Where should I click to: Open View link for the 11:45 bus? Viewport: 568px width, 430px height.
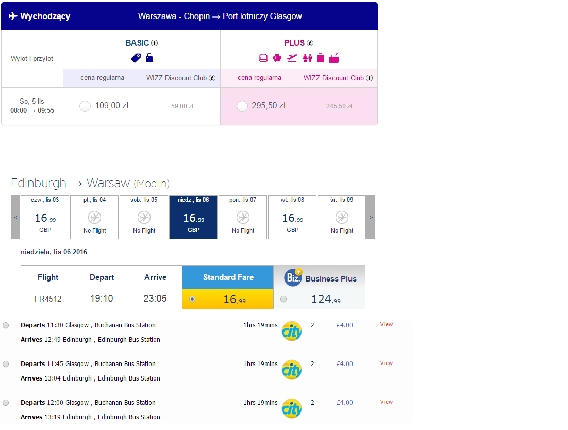(x=387, y=363)
